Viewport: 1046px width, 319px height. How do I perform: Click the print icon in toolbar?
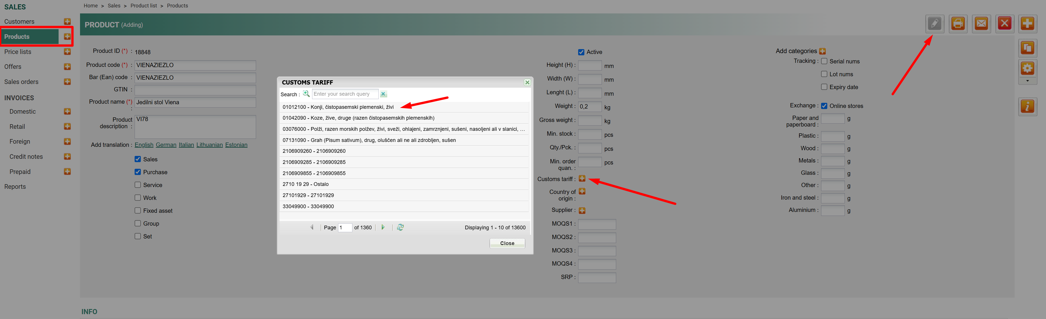[x=958, y=23]
